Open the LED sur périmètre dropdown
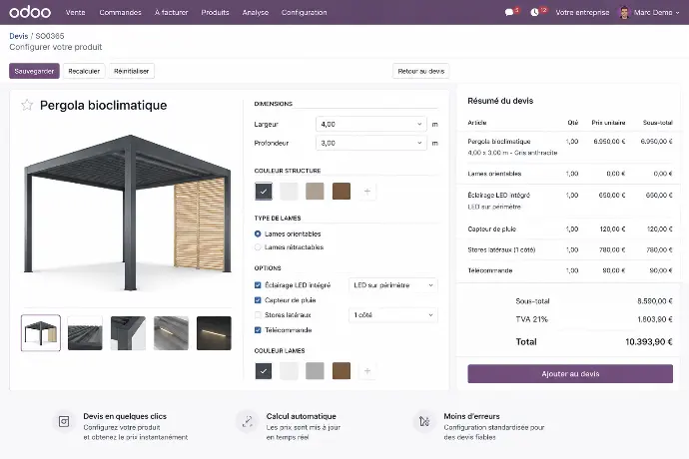The height and width of the screenshot is (459, 689). tap(392, 285)
